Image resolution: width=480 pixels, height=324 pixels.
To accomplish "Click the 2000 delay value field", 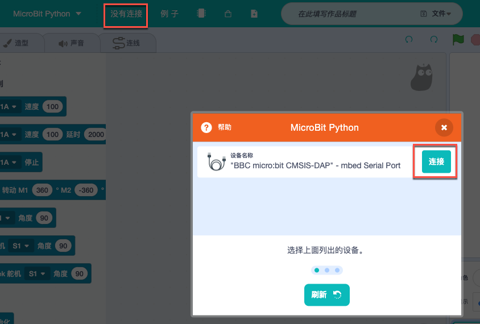I will tap(96, 134).
